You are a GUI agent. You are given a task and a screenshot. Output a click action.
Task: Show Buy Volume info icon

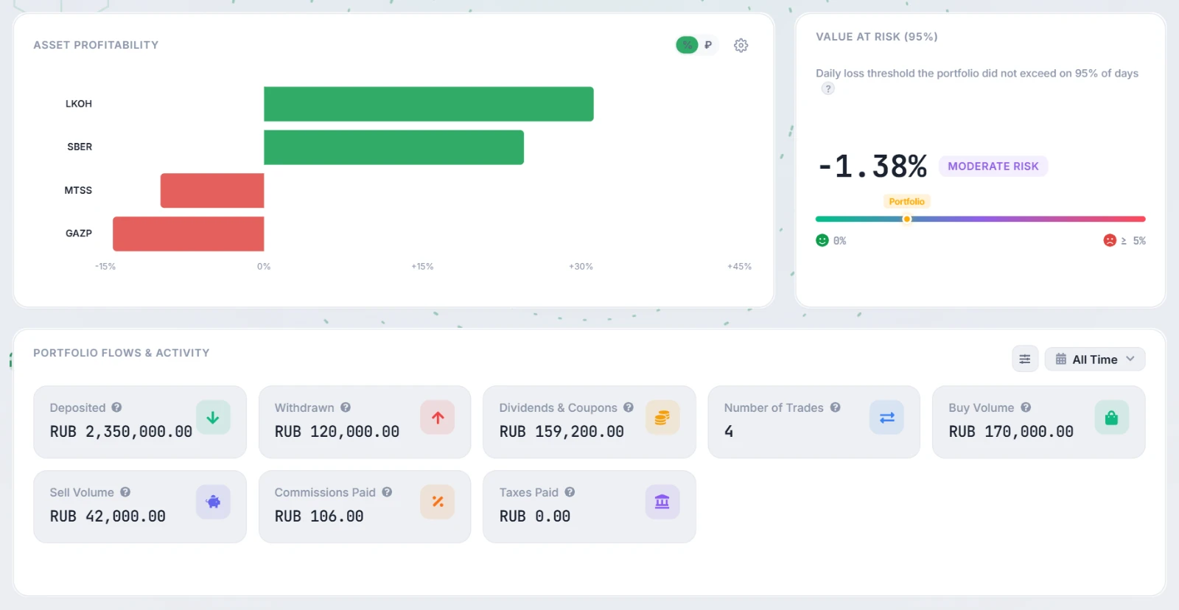tap(1026, 407)
